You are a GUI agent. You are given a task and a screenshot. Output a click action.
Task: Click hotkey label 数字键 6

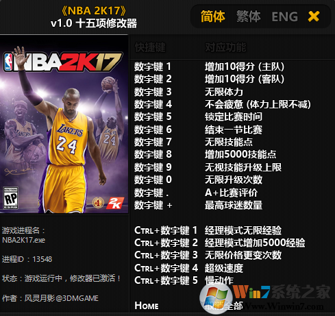[153, 130]
